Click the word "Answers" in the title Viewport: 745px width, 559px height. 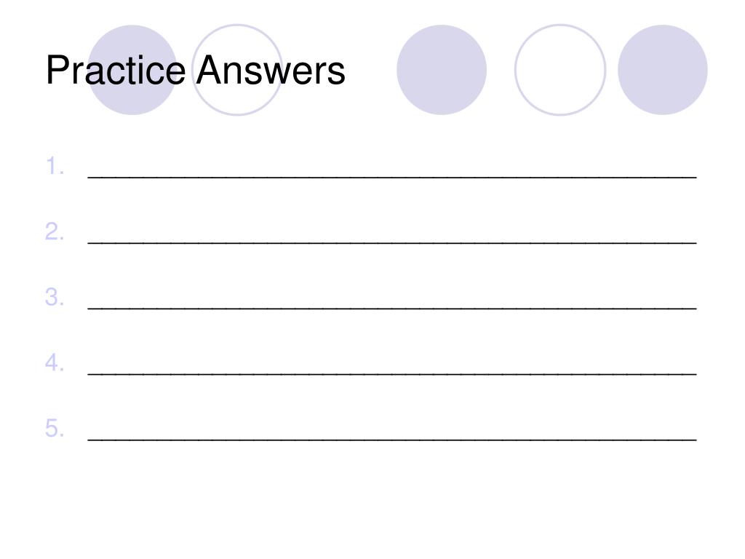click(x=271, y=71)
